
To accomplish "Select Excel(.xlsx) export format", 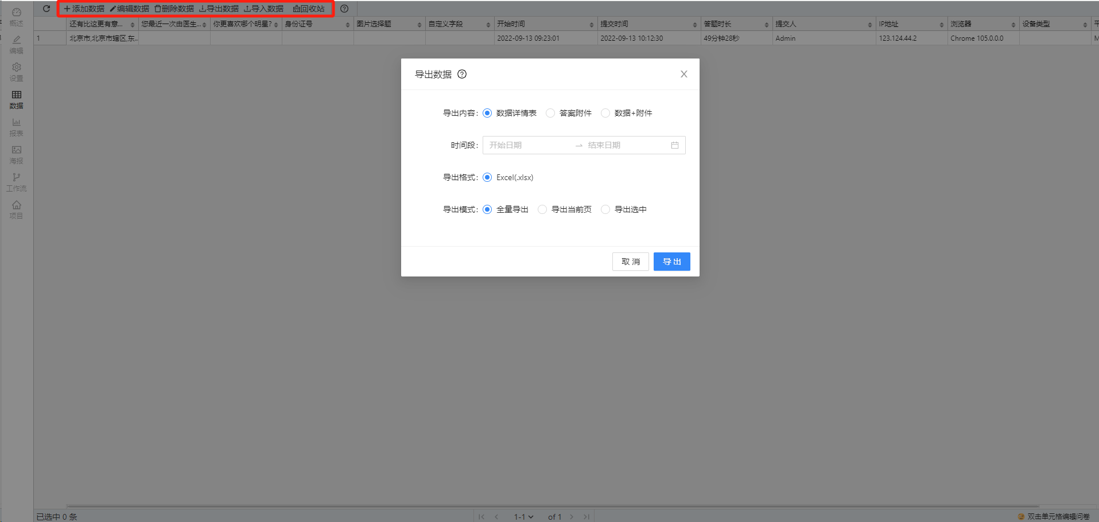I will click(508, 177).
